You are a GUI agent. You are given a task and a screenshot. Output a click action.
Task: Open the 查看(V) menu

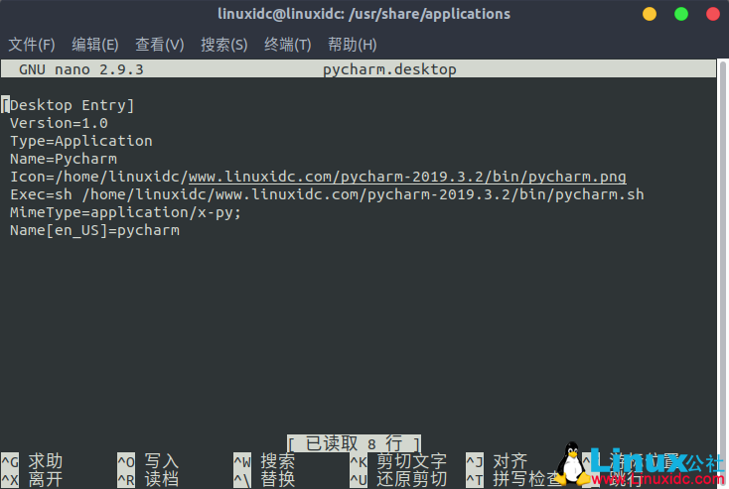[x=160, y=45]
